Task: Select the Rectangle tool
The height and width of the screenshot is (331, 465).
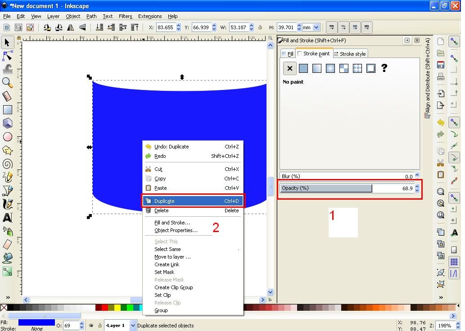Action: pos(7,109)
